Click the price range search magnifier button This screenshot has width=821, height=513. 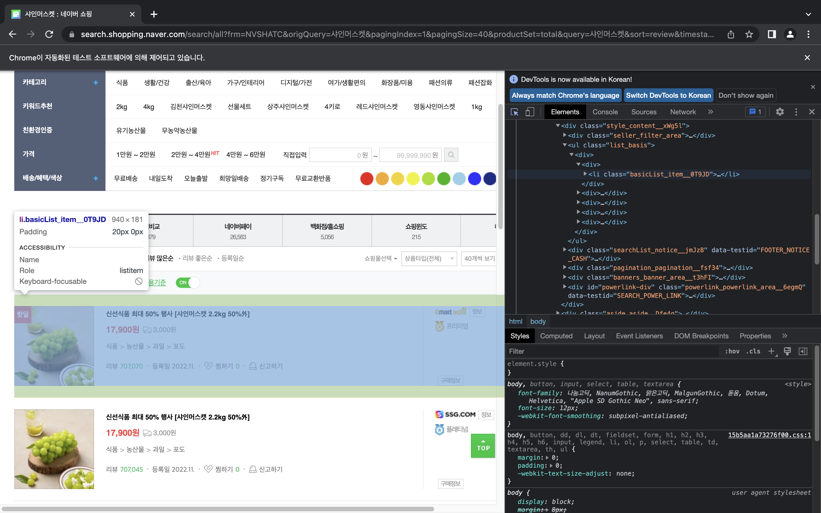coord(451,155)
